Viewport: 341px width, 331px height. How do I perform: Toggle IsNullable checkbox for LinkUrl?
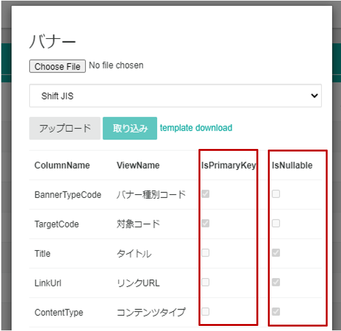coord(275,282)
